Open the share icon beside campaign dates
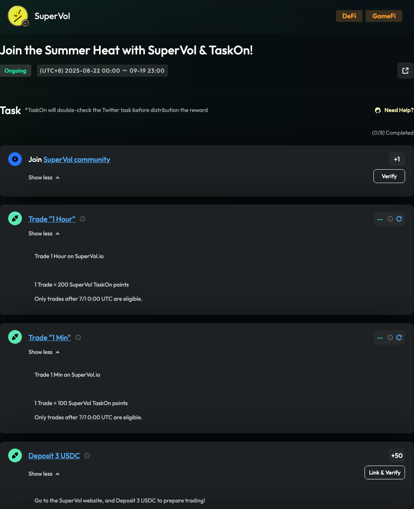The width and height of the screenshot is (414, 509). [405, 71]
